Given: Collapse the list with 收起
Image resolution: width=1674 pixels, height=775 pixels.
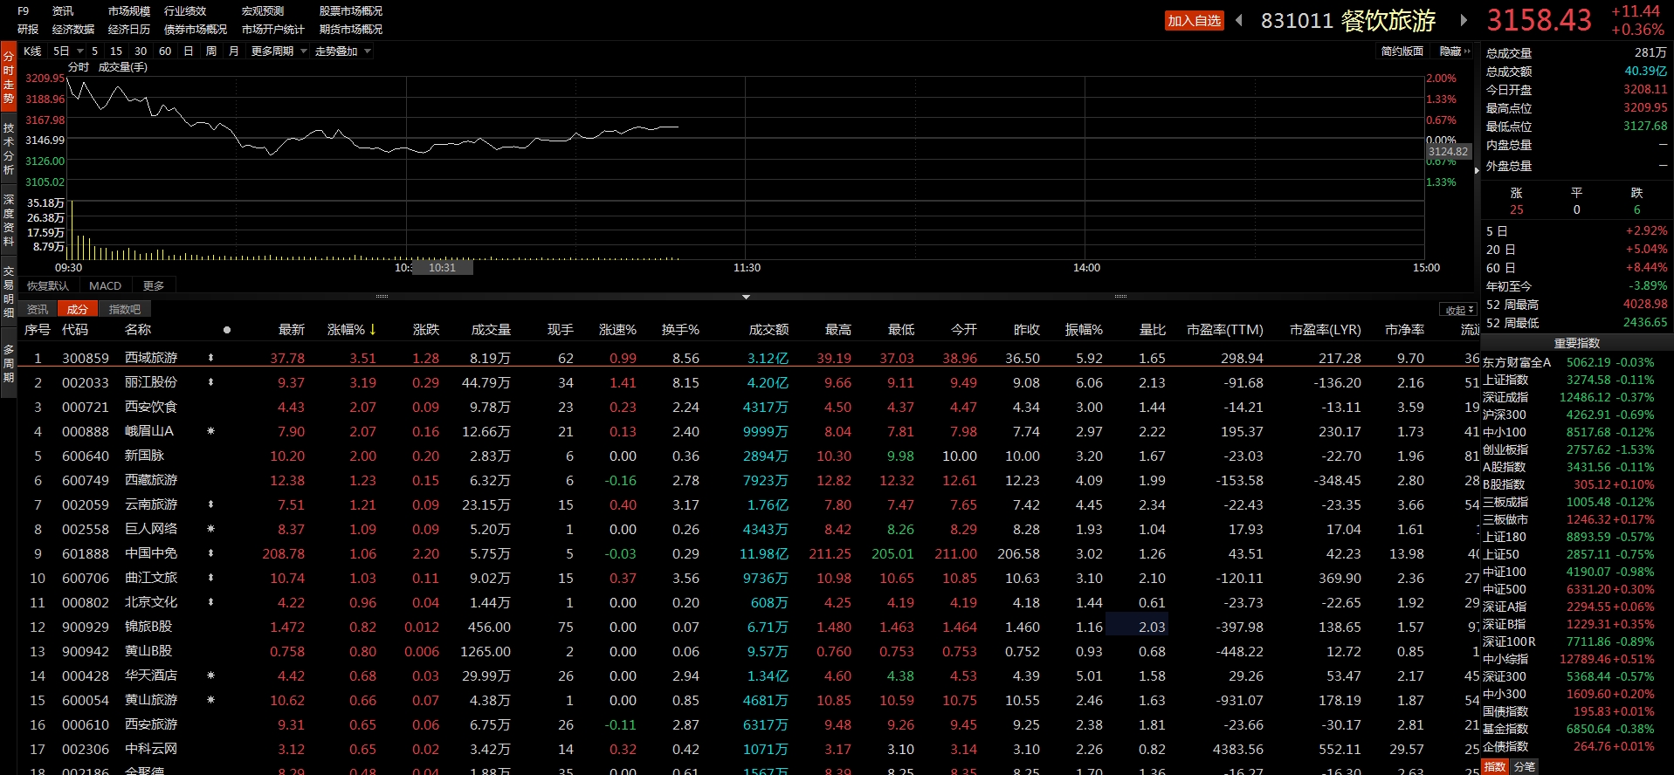Looking at the screenshot, I should tap(1457, 310).
